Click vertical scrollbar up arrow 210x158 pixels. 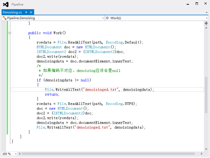[206, 28]
